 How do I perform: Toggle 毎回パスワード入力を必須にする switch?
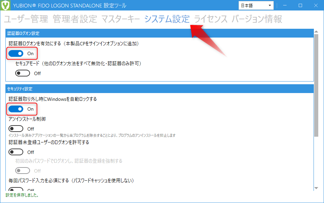click(x=16, y=189)
